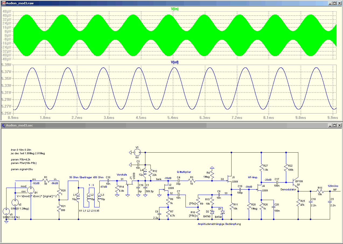
Task: Select the Q1 BF199 transistor symbol
Action: (295, 183)
